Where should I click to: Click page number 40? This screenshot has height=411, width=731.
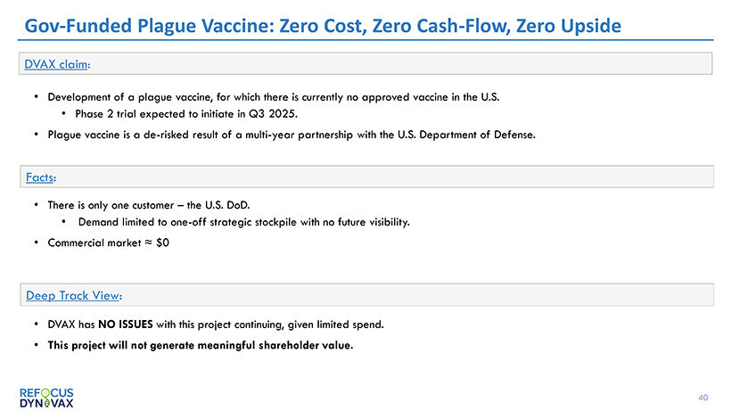(703, 397)
